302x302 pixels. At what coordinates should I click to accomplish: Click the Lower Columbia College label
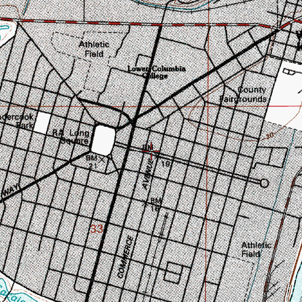click(156, 72)
